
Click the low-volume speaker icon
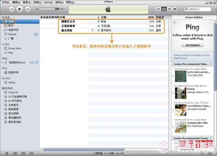pos(37,9)
